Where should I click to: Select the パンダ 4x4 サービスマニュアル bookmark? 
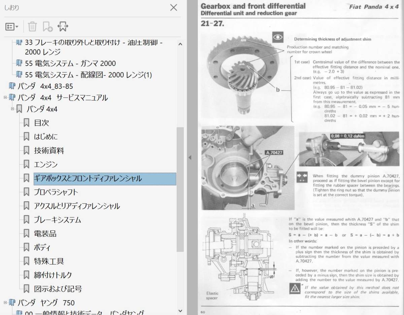[x=63, y=98]
